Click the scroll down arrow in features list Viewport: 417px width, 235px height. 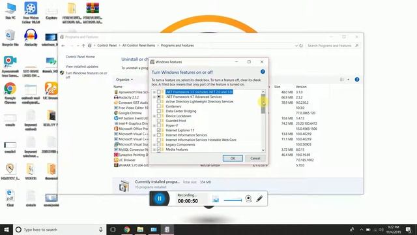click(x=263, y=149)
